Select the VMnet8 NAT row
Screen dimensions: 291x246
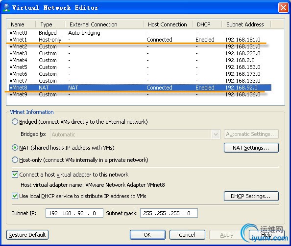point(140,88)
